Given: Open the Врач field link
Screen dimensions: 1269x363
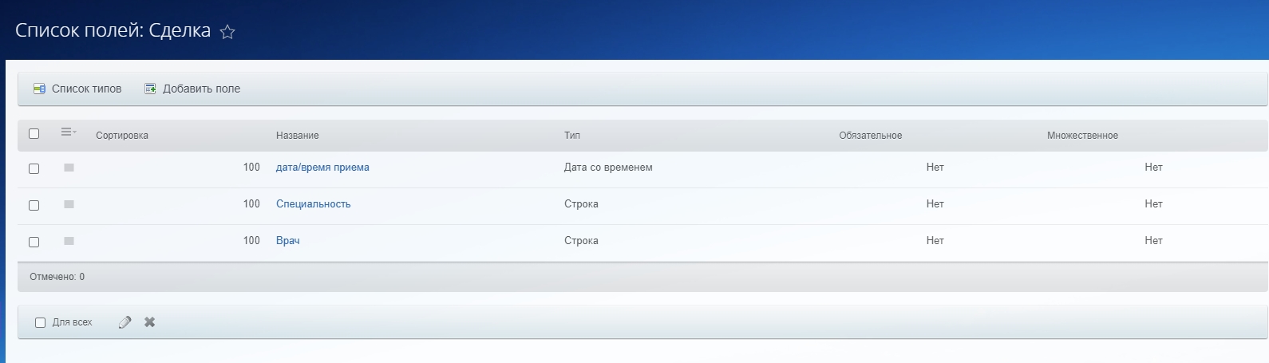Looking at the screenshot, I should coord(288,241).
